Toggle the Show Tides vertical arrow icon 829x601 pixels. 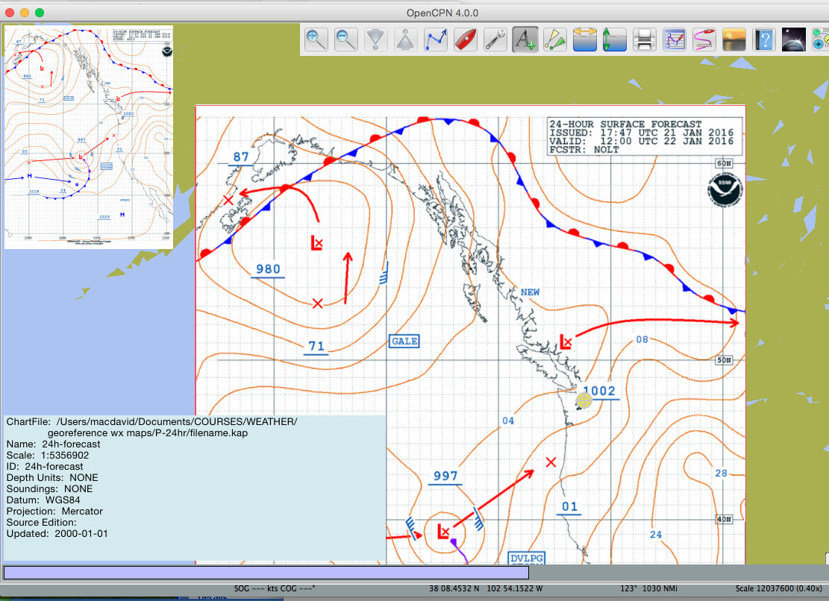pos(614,40)
